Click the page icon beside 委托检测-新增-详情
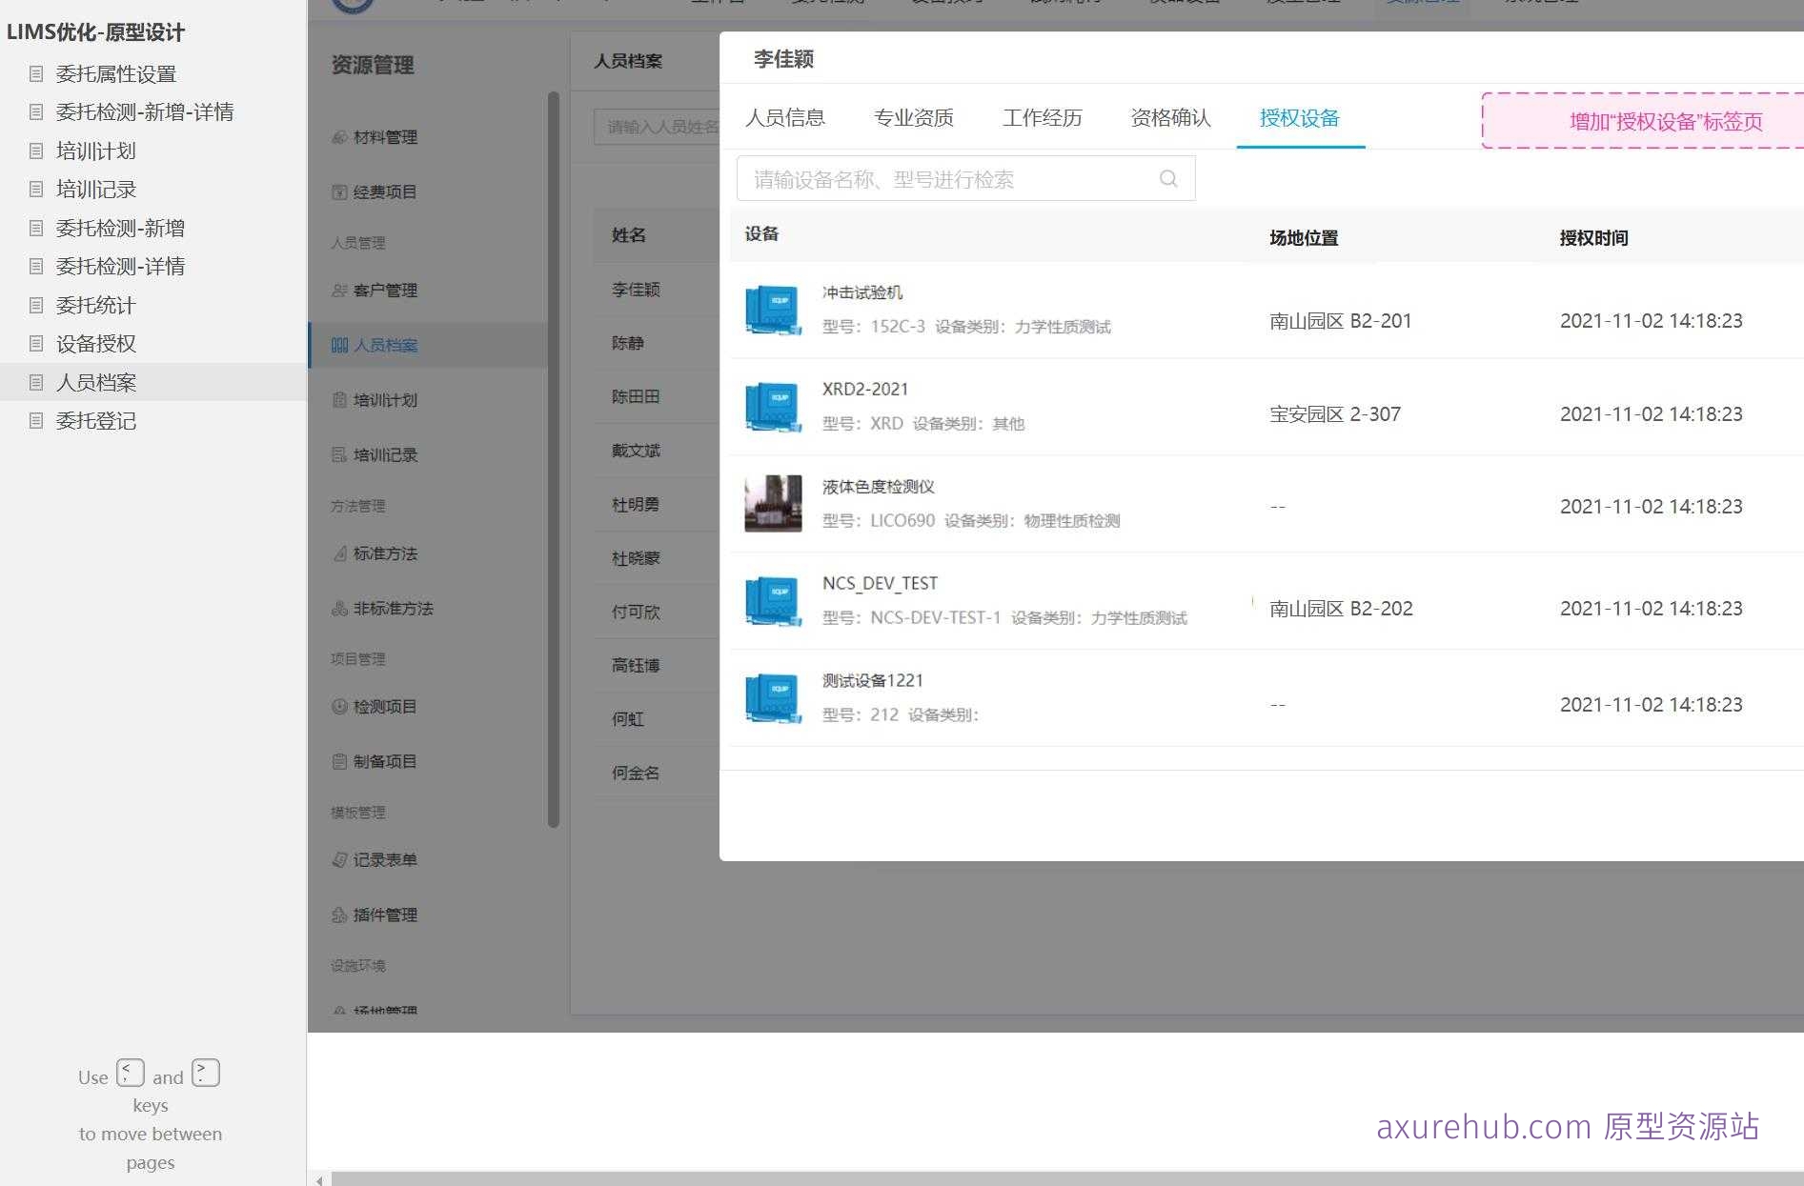 tap(36, 111)
